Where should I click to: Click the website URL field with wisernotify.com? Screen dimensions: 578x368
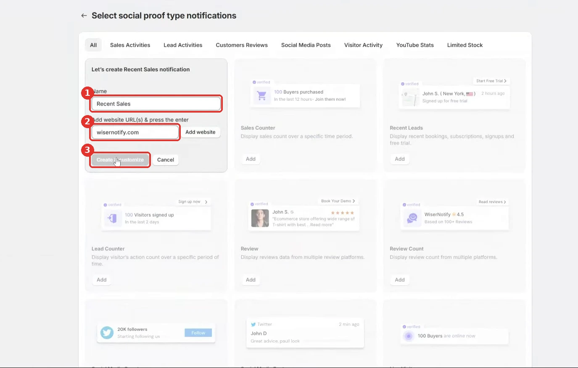(x=135, y=132)
